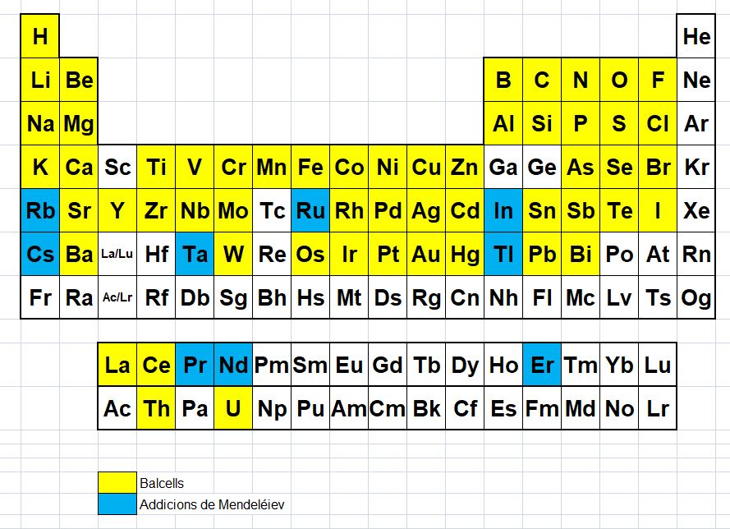Select the yellow Balcells legend swatch
Image resolution: width=730 pixels, height=529 pixels.
tap(117, 483)
